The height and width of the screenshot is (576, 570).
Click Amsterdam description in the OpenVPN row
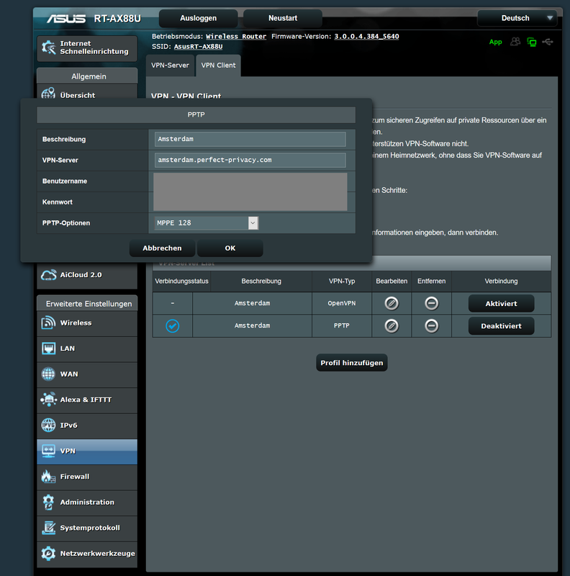pos(253,303)
